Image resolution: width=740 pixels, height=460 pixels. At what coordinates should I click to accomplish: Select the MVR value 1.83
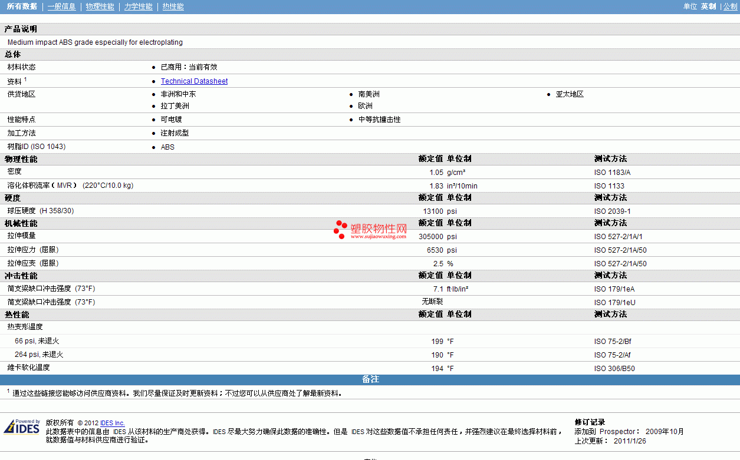pos(436,186)
